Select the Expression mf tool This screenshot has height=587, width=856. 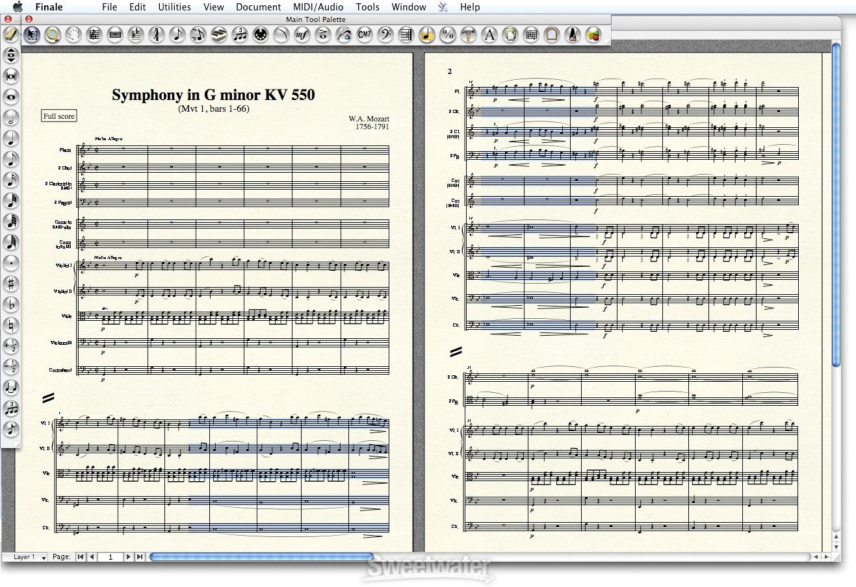tap(302, 35)
